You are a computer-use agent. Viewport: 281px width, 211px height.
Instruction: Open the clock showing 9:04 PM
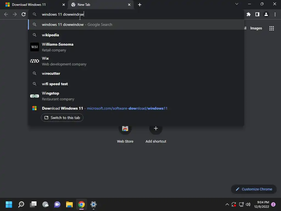pyautogui.click(x=262, y=204)
